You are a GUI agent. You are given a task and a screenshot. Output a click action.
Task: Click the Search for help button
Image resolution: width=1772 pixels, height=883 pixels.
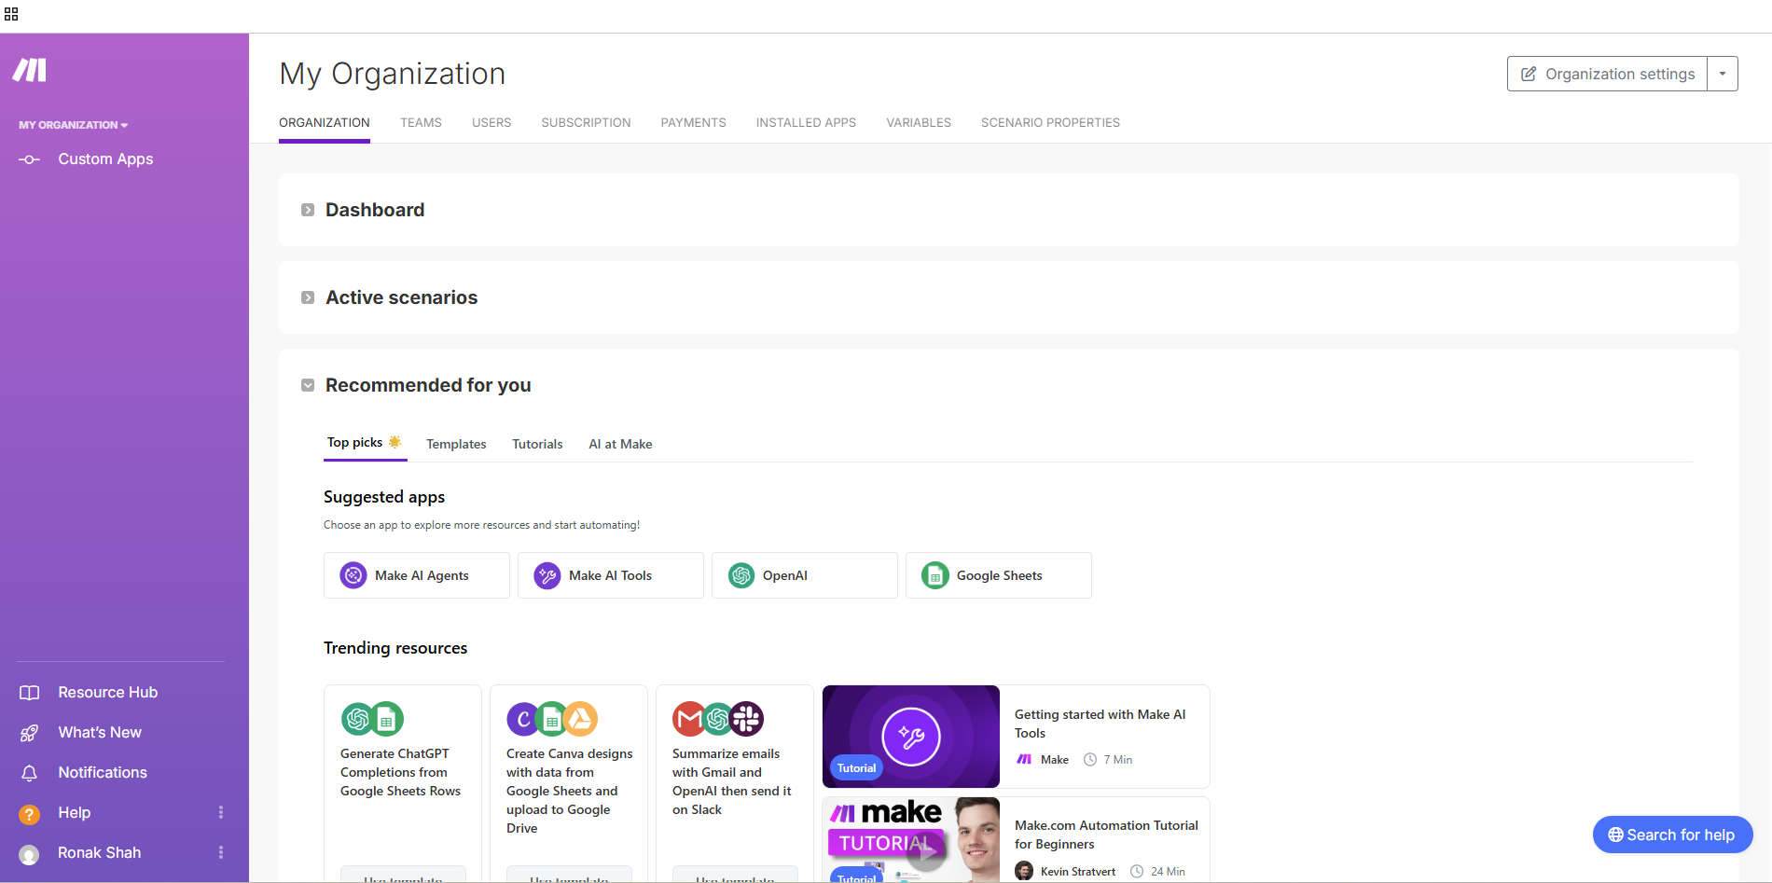tap(1673, 835)
